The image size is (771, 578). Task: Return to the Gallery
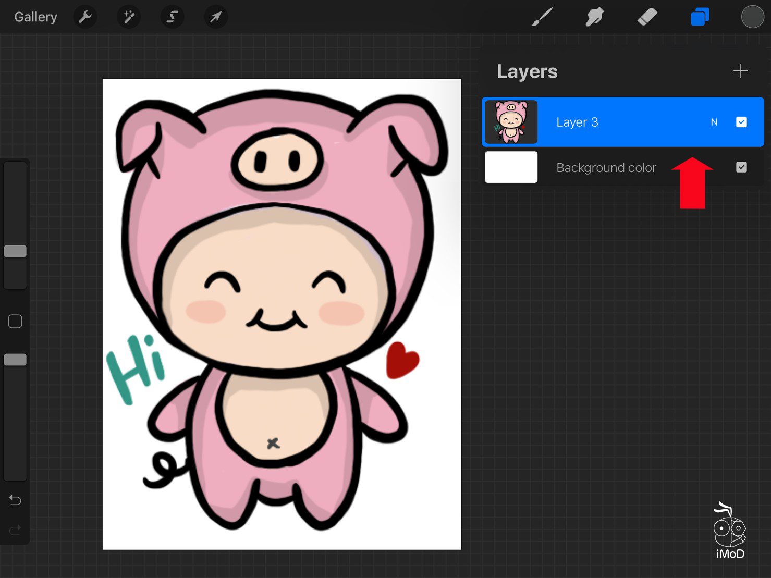[x=35, y=17]
